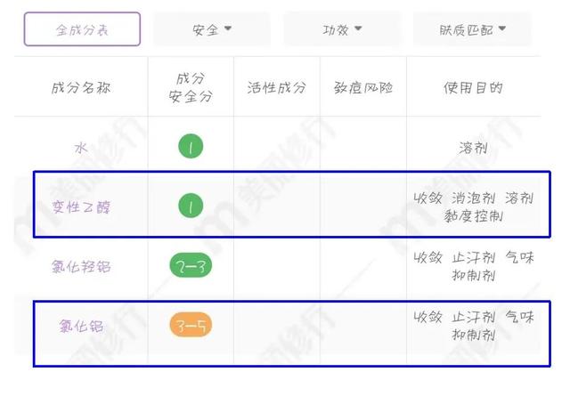The width and height of the screenshot is (570, 396).
Task: Click the 2-3 safety badge for 氯化羟铝
Action: [x=191, y=265]
